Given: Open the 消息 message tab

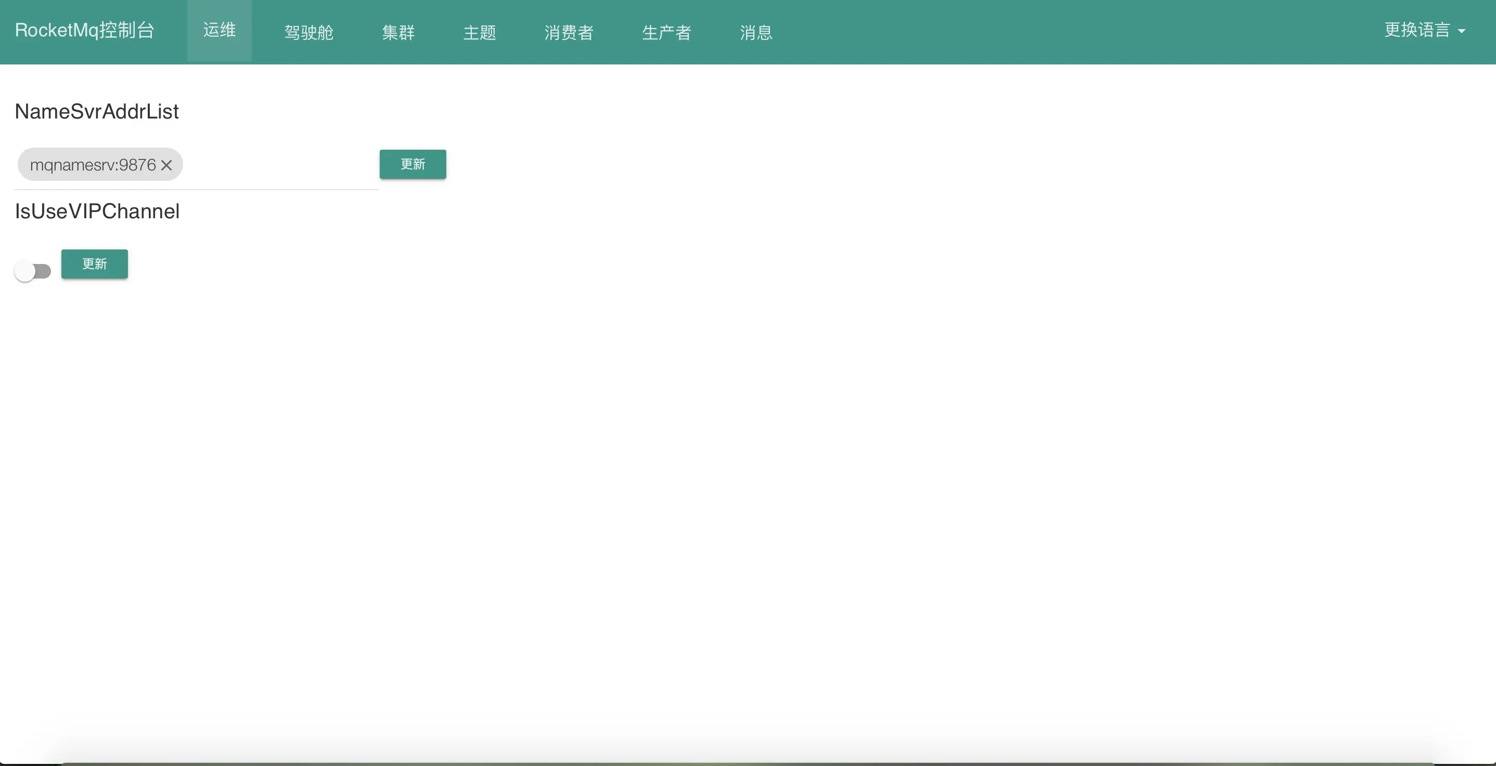Looking at the screenshot, I should tap(756, 33).
